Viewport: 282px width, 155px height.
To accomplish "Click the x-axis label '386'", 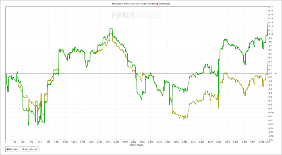I will (x=23, y=142).
